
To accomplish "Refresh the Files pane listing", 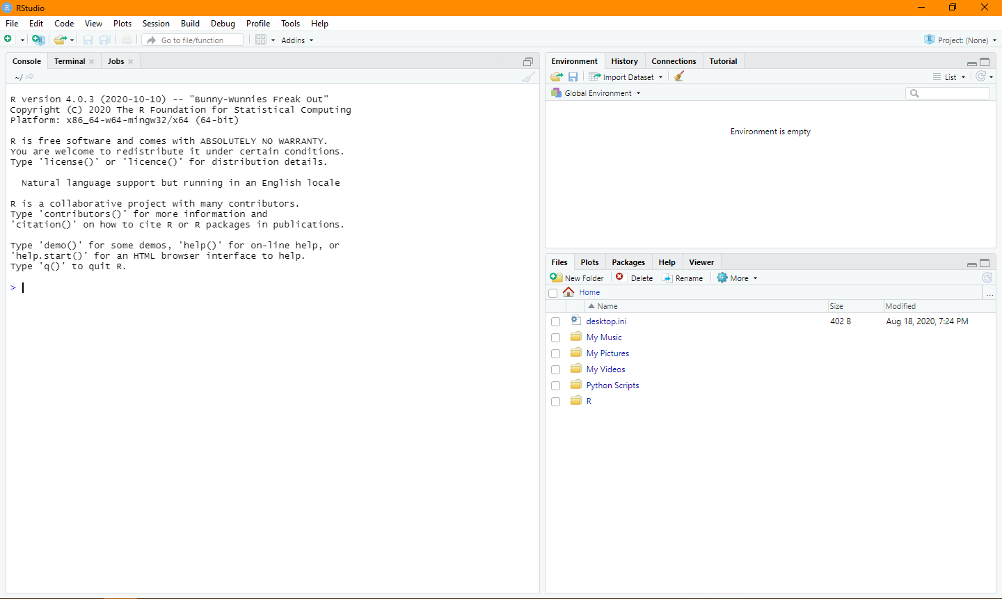I will (987, 278).
